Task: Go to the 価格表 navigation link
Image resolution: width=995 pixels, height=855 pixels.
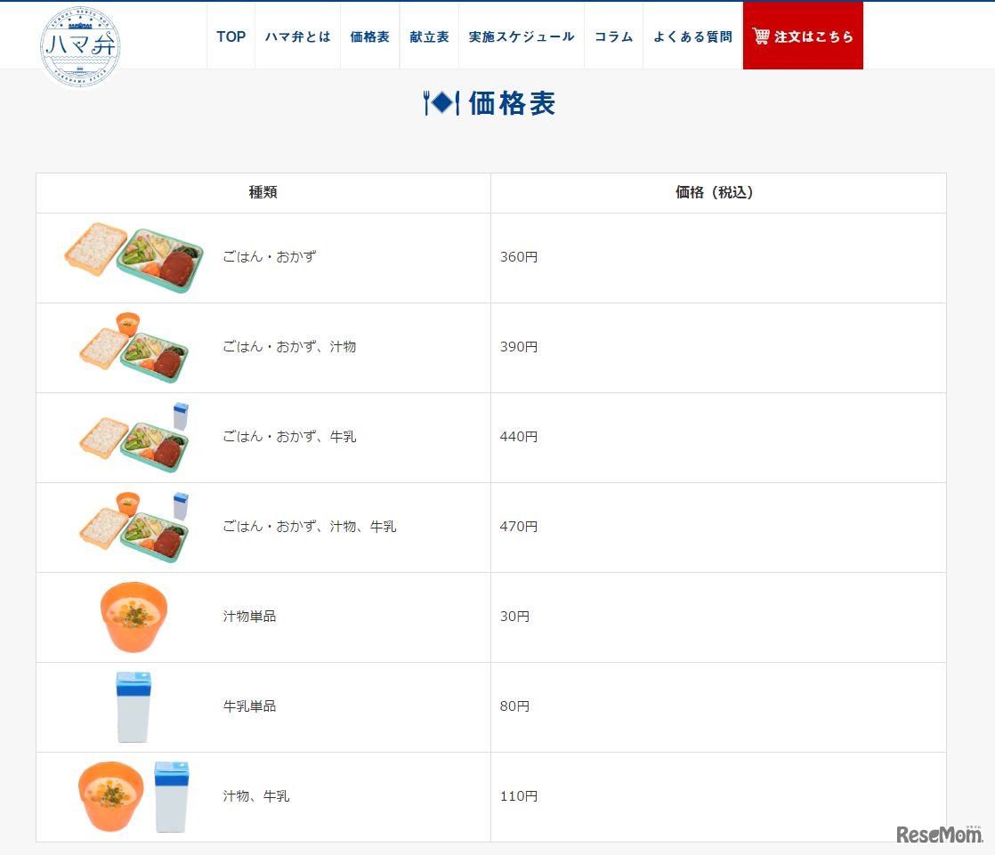Action: click(370, 36)
